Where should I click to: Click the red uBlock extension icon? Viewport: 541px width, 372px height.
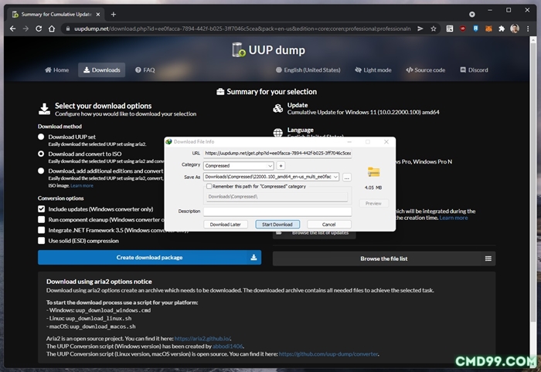point(463,29)
